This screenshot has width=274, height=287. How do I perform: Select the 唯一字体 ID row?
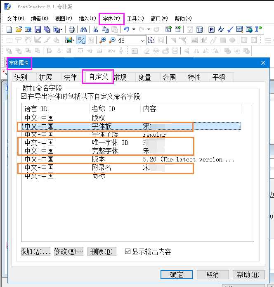(131, 142)
